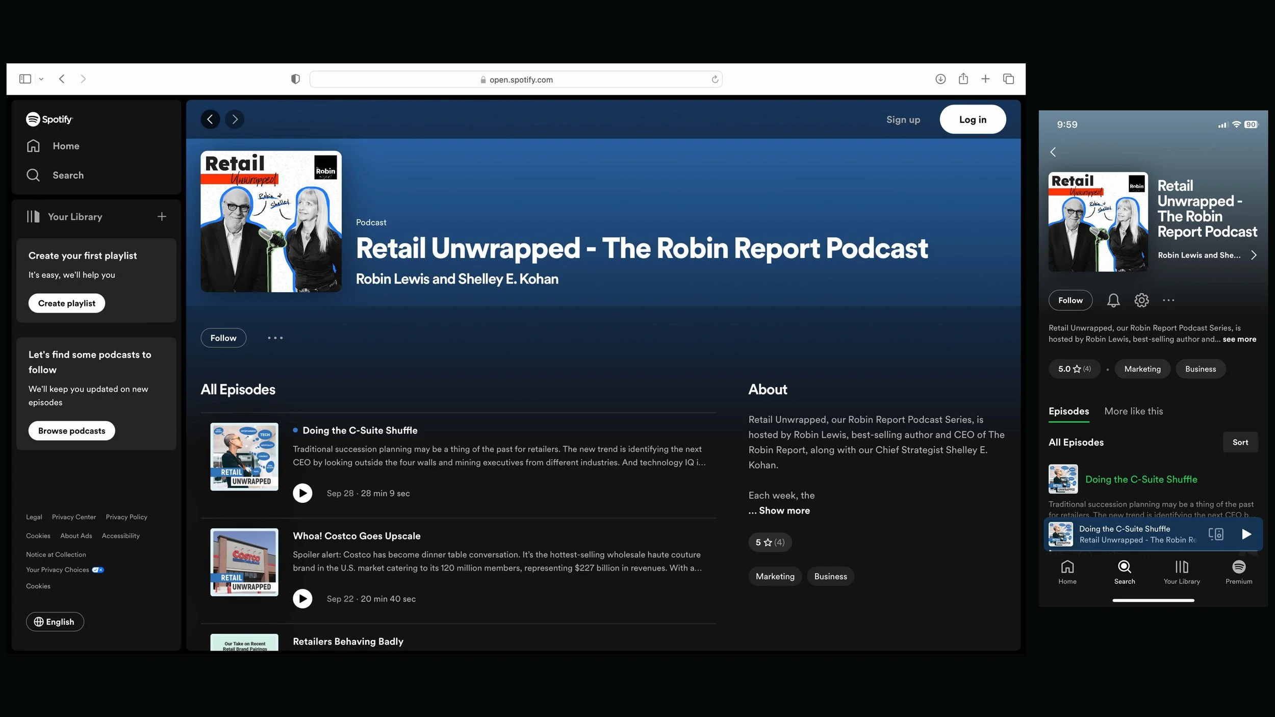
Task: Toggle Safari sidebar icon
Action: tap(25, 79)
